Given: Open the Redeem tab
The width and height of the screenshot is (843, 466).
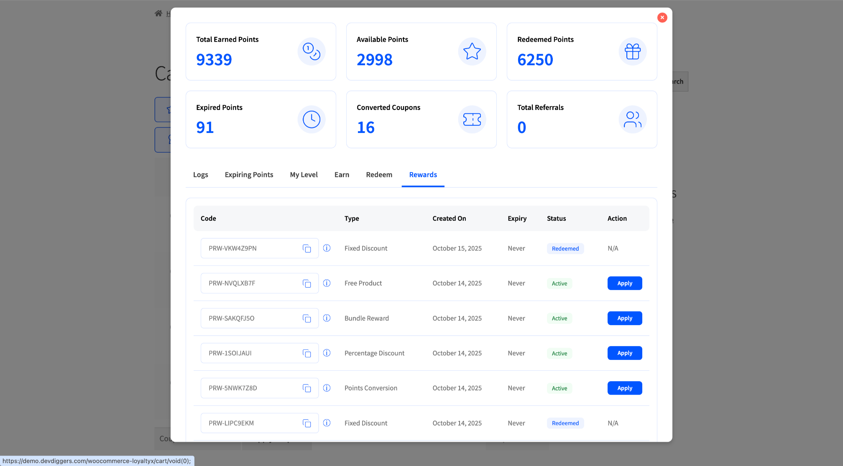Looking at the screenshot, I should click(379, 175).
